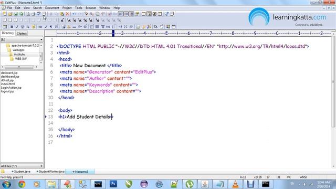Click the horizontal scrollbar in directory tree
The width and height of the screenshot is (336, 189).
pos(19,67)
